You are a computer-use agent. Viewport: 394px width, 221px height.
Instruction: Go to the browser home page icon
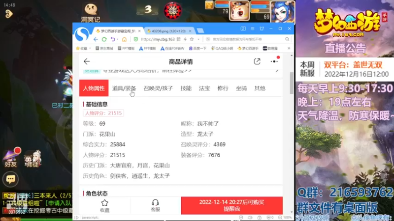coord(125,39)
